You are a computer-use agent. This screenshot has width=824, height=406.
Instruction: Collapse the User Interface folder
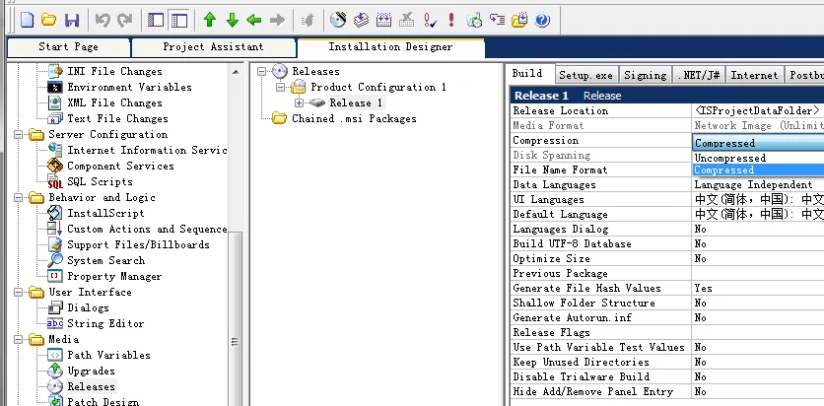(19, 293)
